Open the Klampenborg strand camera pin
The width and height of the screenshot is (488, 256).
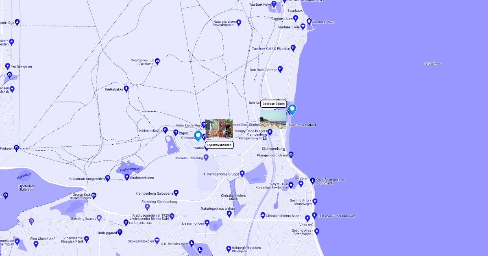point(292,155)
